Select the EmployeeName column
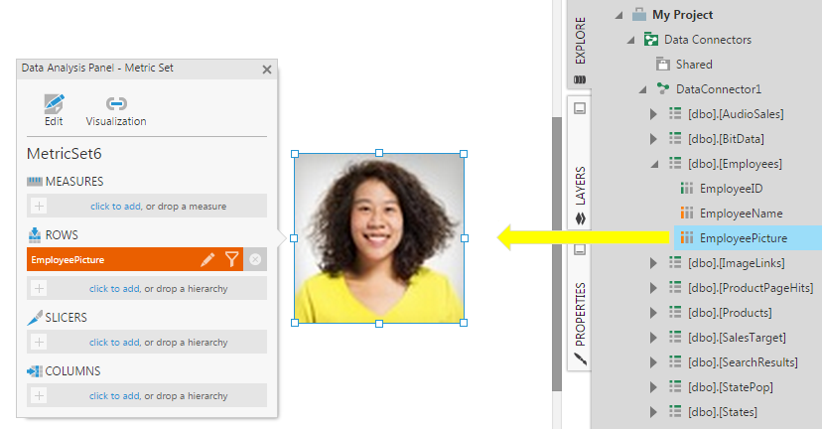 click(741, 214)
